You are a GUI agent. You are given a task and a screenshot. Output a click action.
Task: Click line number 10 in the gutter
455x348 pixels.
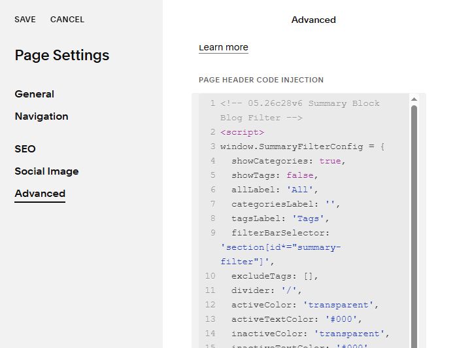[x=210, y=276]
